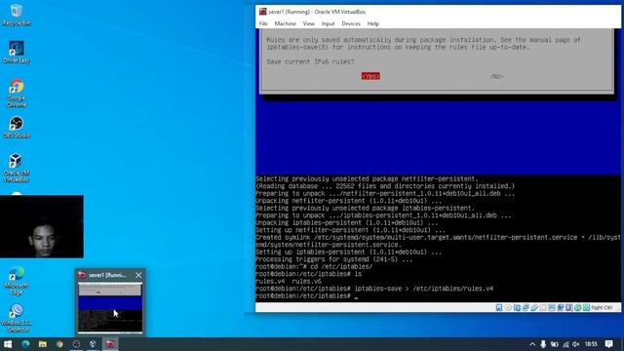The image size is (624, 351).
Task: Click the 'Save current IPv6 rules?' prompt text
Action: click(x=310, y=61)
